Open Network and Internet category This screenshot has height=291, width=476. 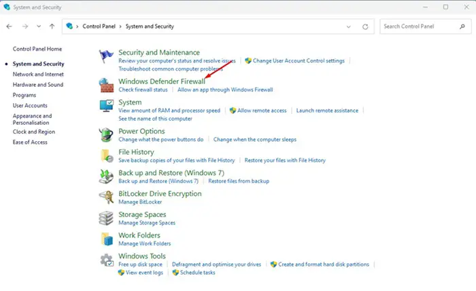coord(38,74)
